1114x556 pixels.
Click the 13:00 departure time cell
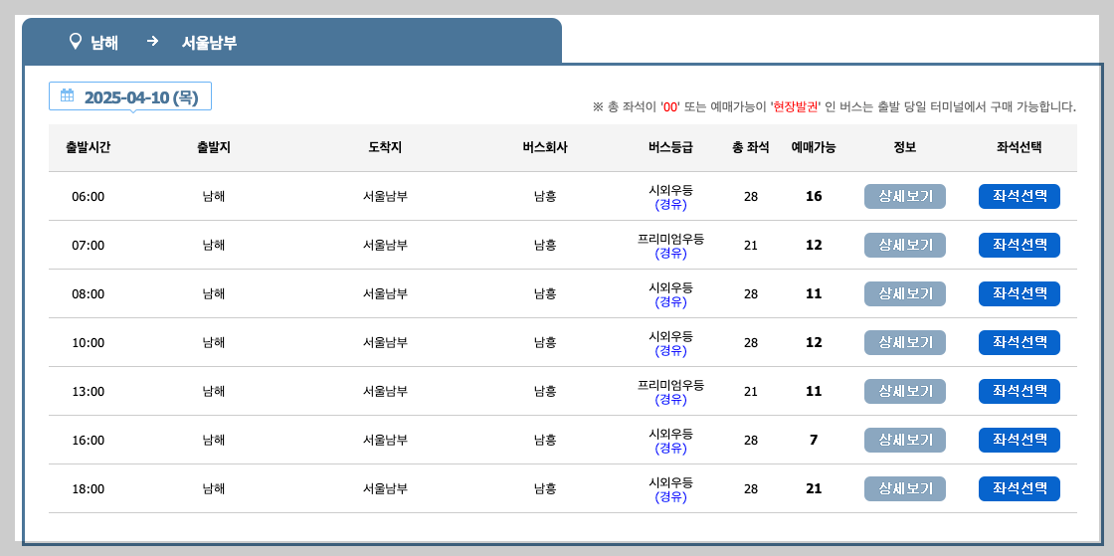[x=89, y=391]
